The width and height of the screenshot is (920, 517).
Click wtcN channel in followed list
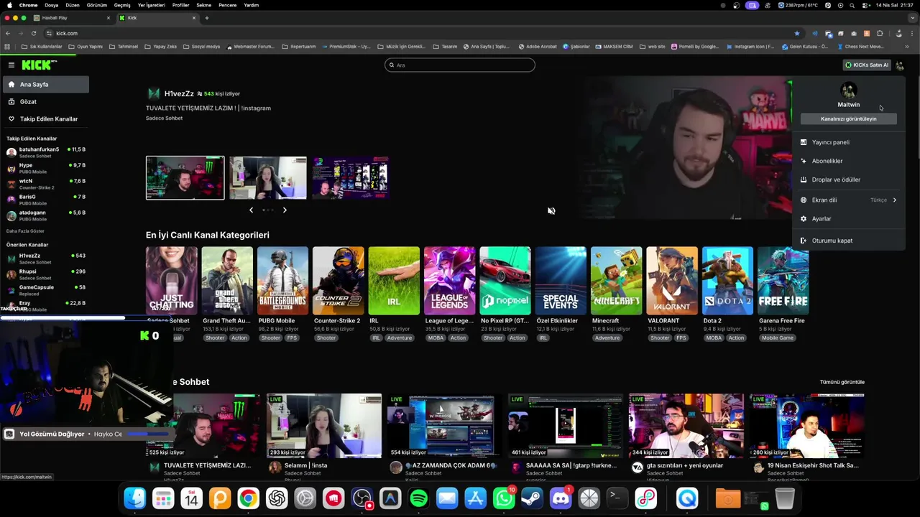click(x=46, y=184)
